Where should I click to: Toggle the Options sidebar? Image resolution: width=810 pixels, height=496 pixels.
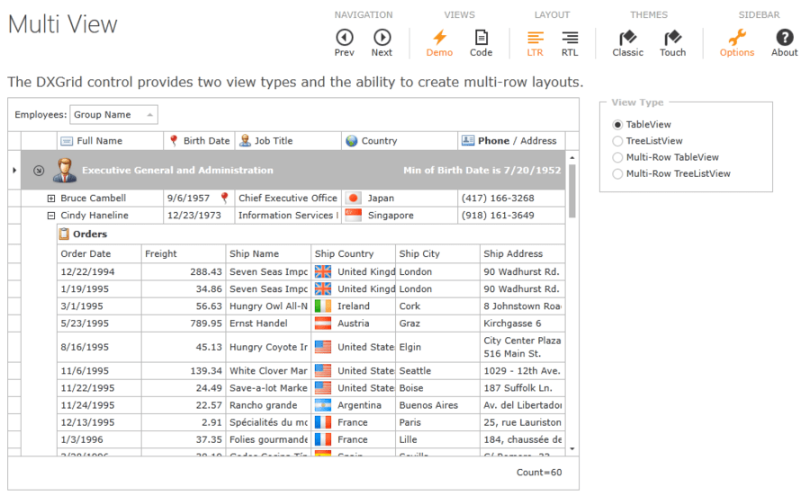tap(737, 41)
